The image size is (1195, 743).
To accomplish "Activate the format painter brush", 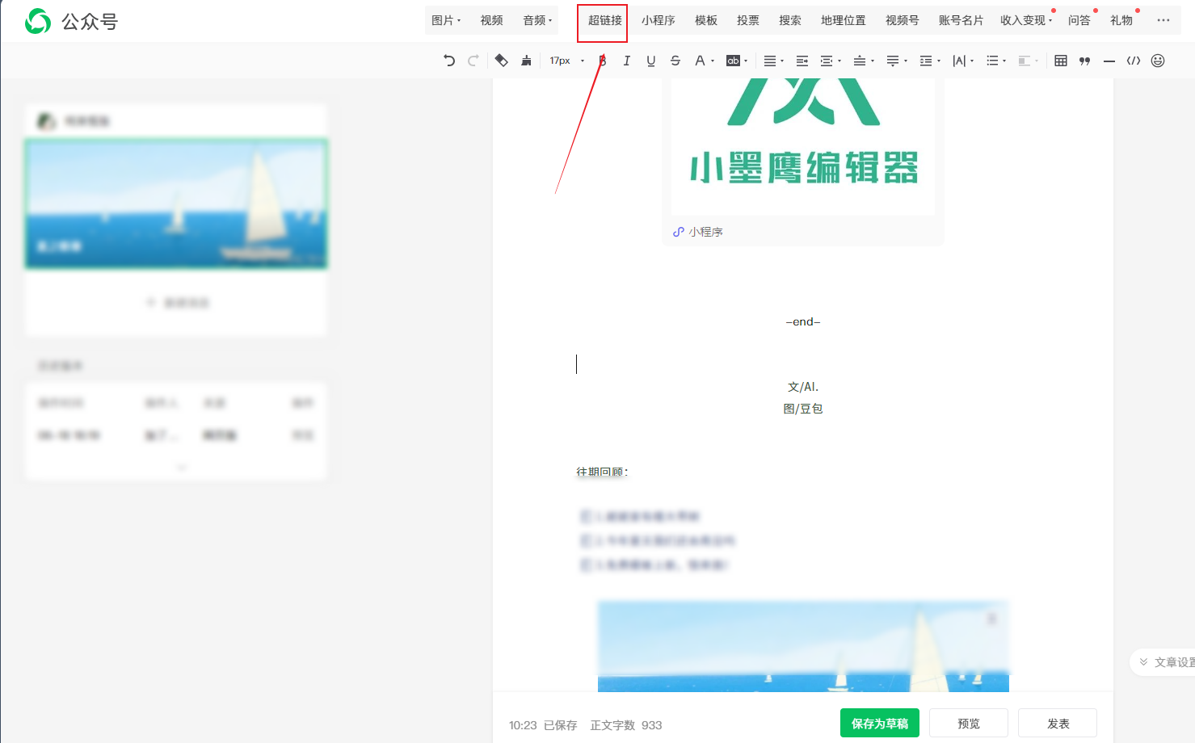I will tap(526, 61).
